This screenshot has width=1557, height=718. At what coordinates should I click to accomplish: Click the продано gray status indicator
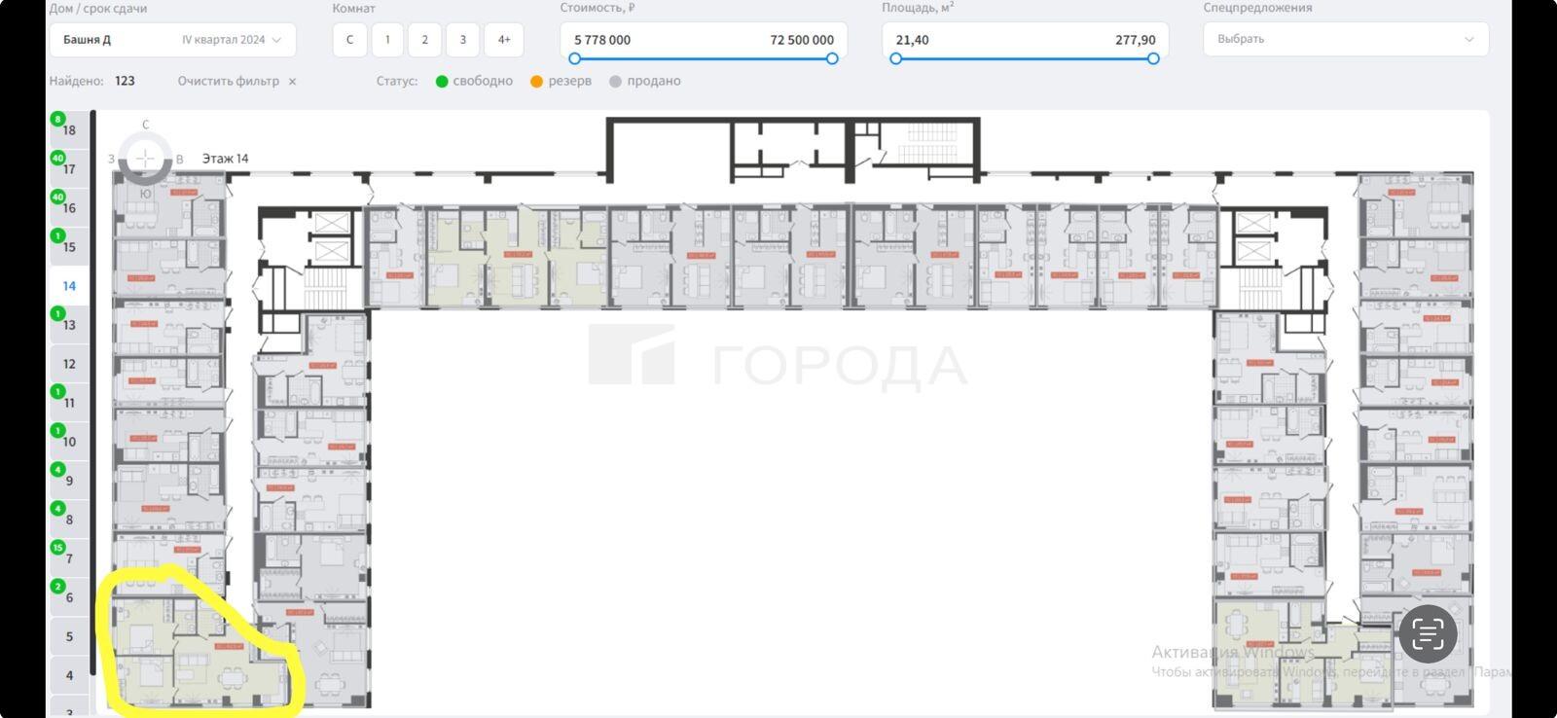pyautogui.click(x=615, y=82)
